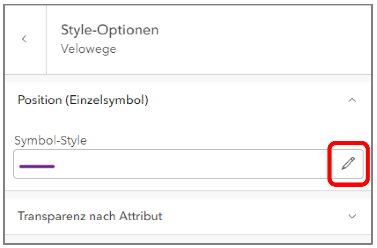
Task: Click the Style-Optionen panel title
Action: 110,30
